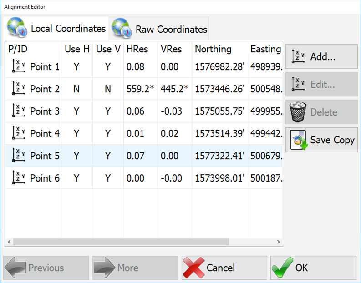The height and width of the screenshot is (283, 361).
Task: Click the XYZ axis icon for Point 4
Action: (19, 133)
